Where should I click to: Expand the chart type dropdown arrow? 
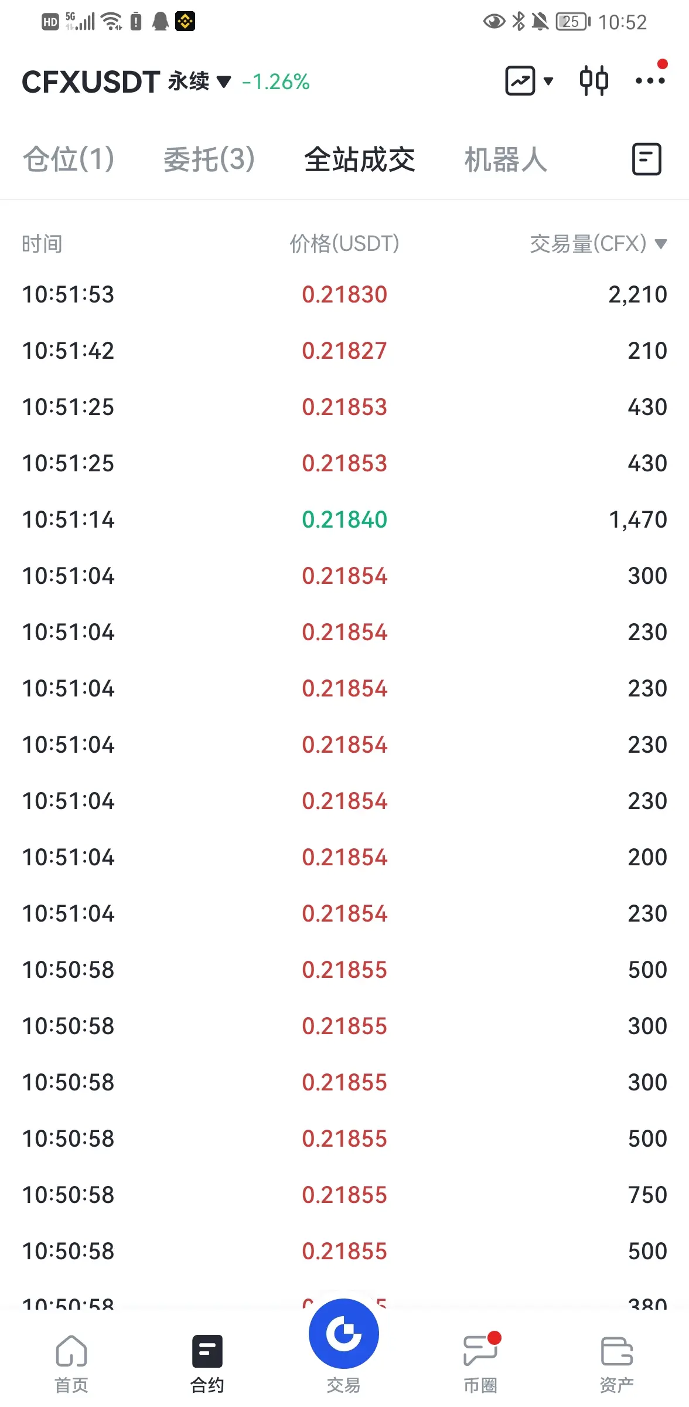pos(548,81)
